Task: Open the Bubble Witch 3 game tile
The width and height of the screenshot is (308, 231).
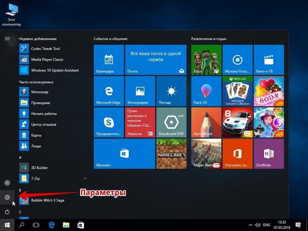Action: pyautogui.click(x=269, y=122)
